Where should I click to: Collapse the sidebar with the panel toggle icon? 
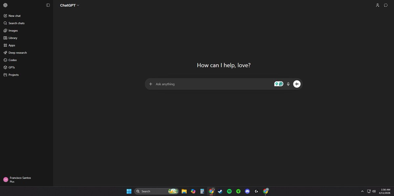click(48, 5)
